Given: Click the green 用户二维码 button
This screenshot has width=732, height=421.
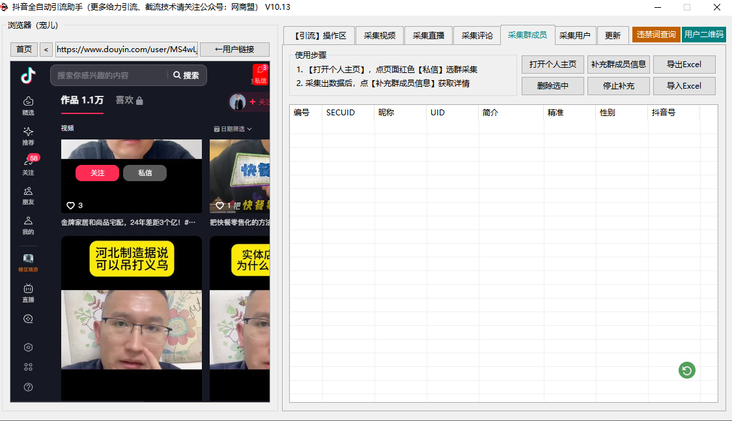Looking at the screenshot, I should (703, 35).
